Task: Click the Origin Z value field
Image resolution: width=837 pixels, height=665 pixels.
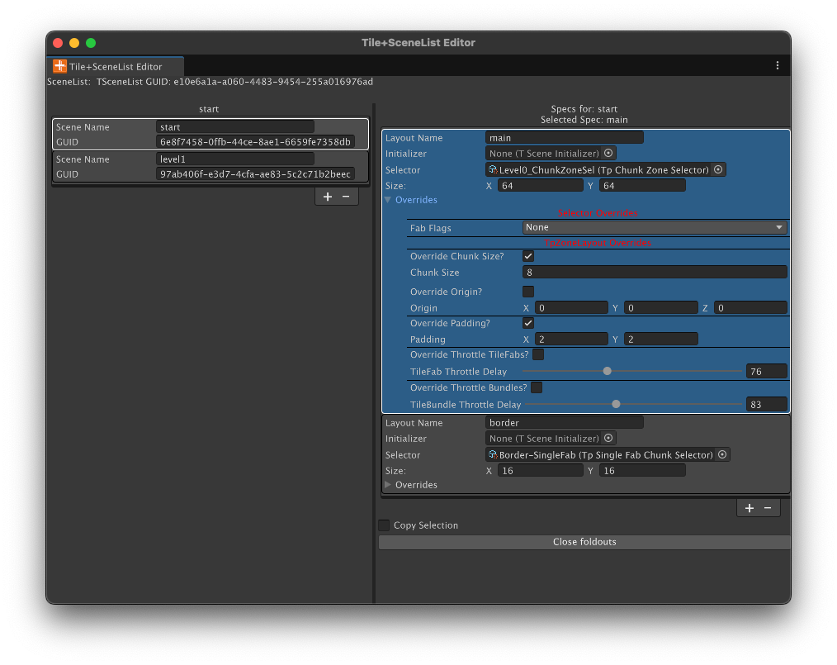Action: tap(750, 308)
